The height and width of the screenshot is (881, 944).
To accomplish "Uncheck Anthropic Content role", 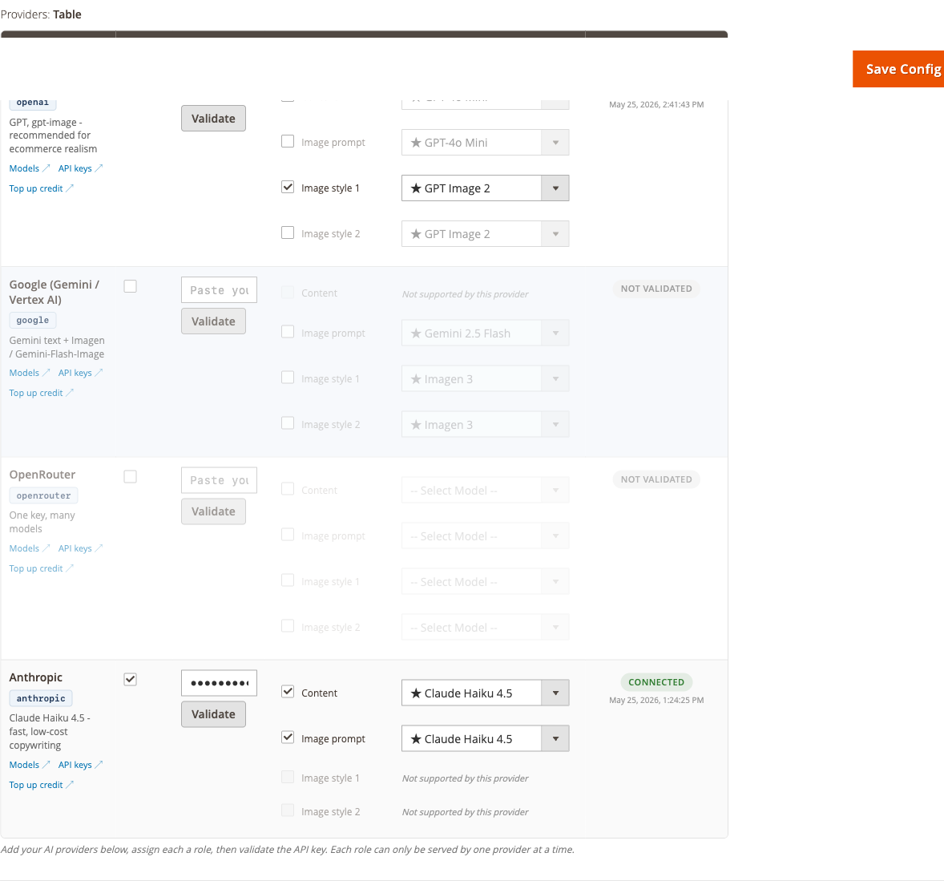I will tap(288, 692).
